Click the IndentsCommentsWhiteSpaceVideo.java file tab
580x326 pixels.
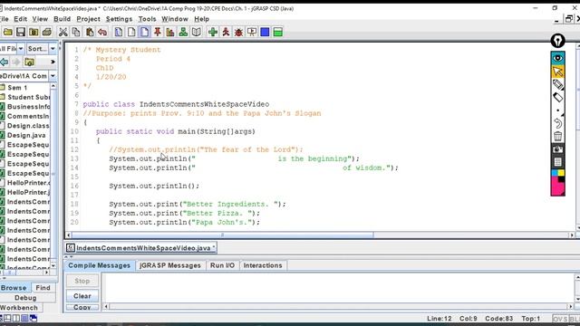point(141,247)
